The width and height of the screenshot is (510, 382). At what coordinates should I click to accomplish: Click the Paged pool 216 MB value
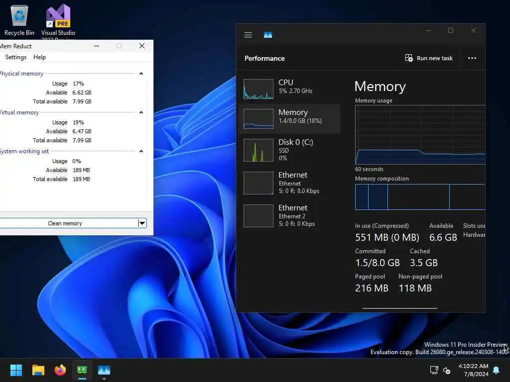pyautogui.click(x=372, y=288)
